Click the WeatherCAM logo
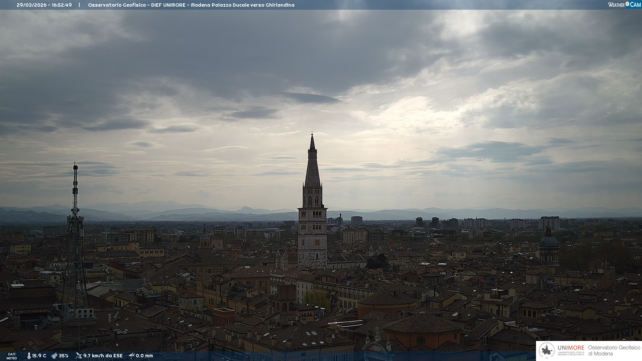 tap(624, 5)
